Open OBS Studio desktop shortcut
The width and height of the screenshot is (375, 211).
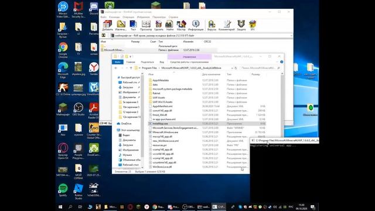tap(79, 110)
